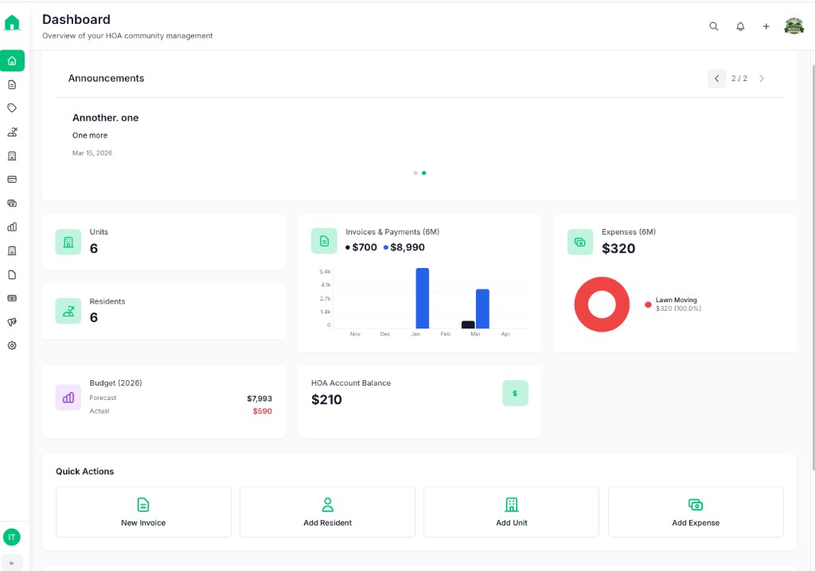Open profile menu via the community avatar
The width and height of the screenshot is (815, 571).
pos(794,25)
